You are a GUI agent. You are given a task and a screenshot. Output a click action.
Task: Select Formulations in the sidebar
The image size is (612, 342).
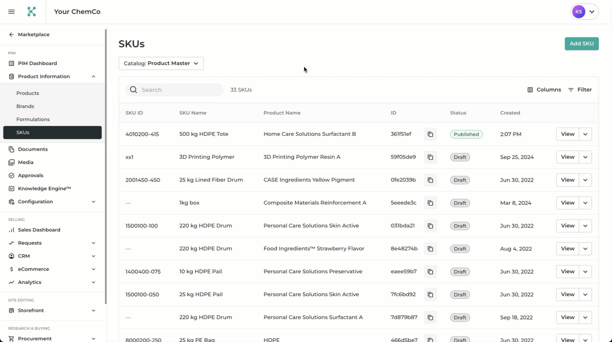(33, 119)
